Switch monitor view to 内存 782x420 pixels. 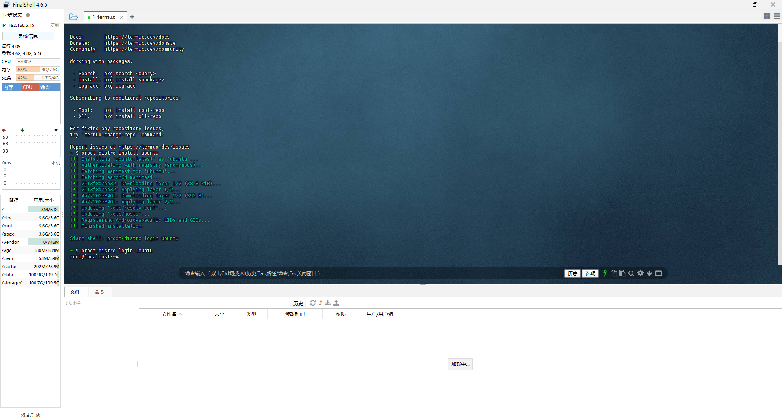(x=9, y=87)
